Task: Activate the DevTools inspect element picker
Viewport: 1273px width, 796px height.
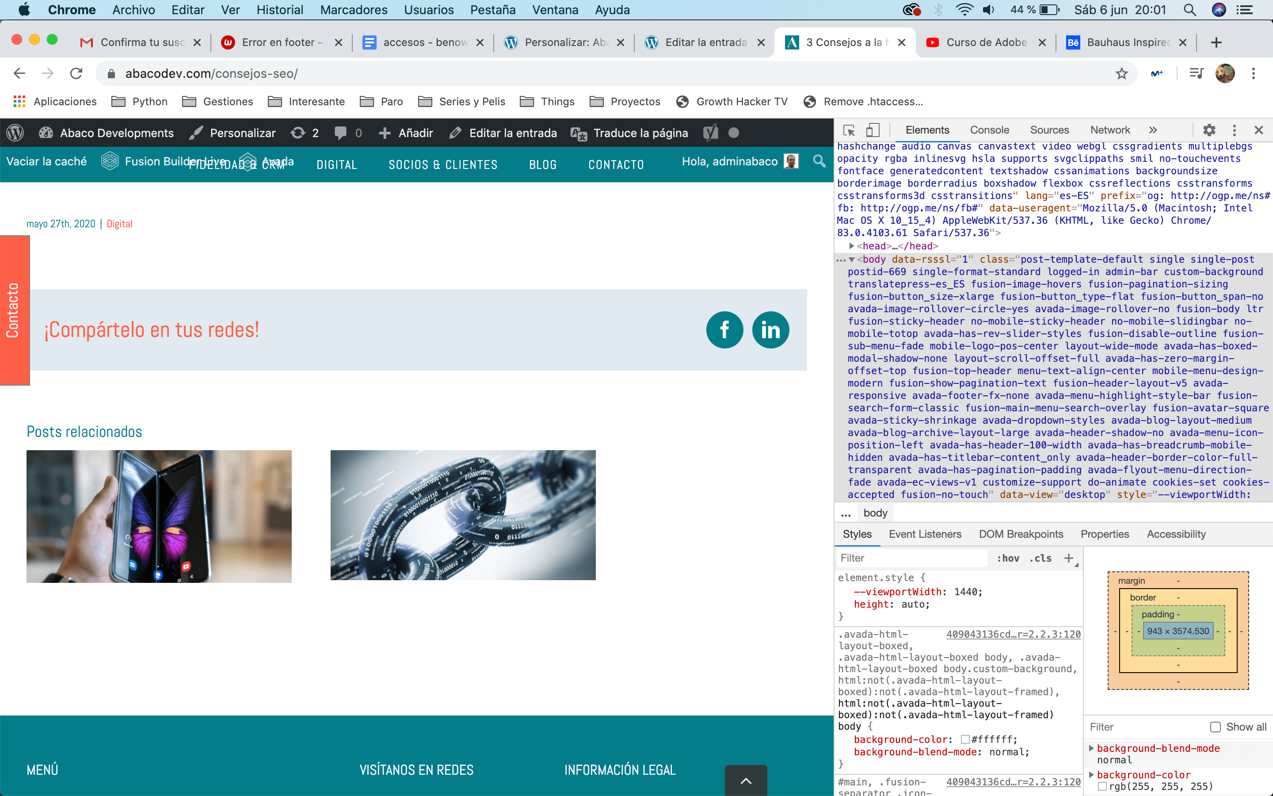Action: click(x=849, y=130)
